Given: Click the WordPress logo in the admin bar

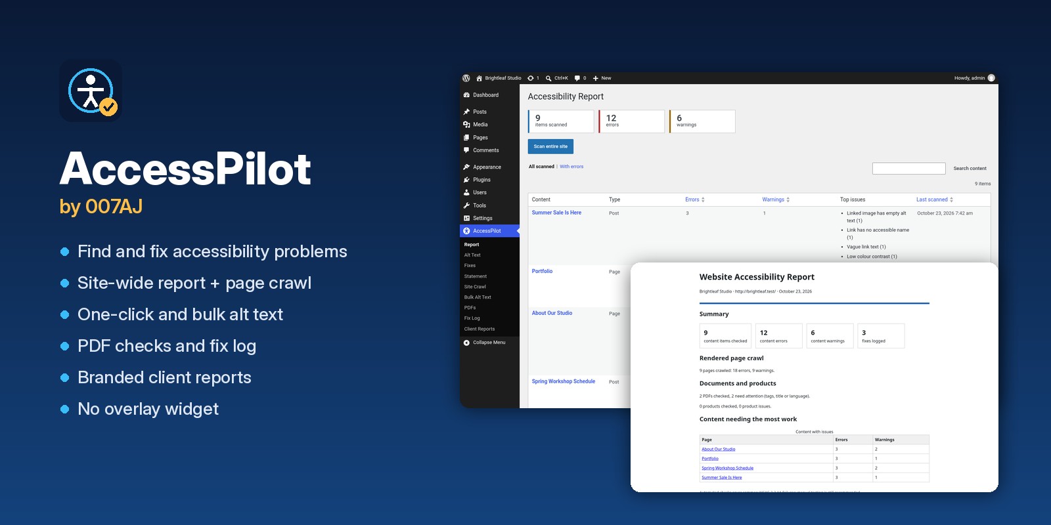Looking at the screenshot, I should (466, 78).
